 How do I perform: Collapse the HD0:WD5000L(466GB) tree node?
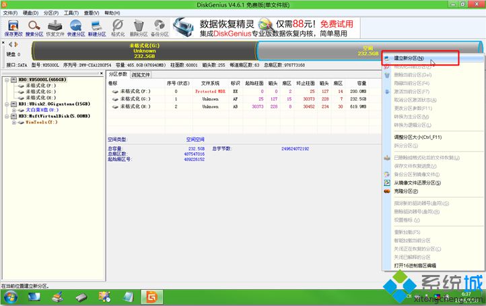click(x=7, y=80)
